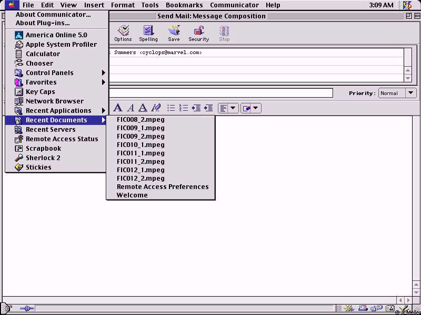Viewport: 421px width, 315px height.
Task: Open recent document FIC009_2.mpeg
Action: point(161,136)
